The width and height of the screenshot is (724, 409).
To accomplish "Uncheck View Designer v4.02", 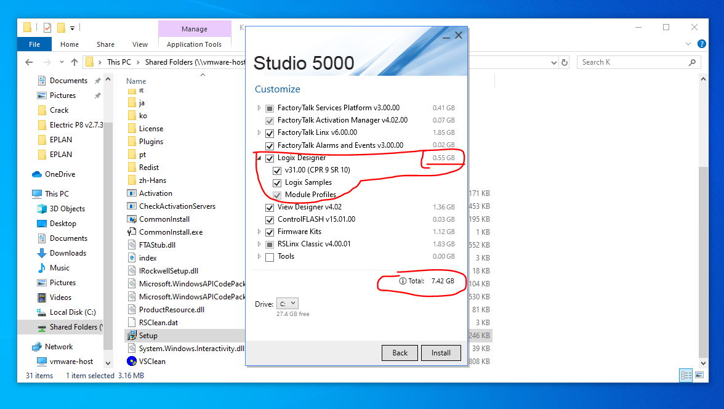I will click(x=270, y=208).
